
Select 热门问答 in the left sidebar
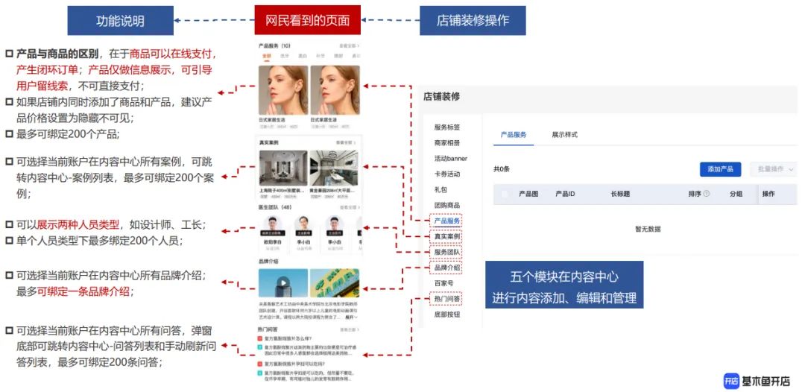[447, 299]
